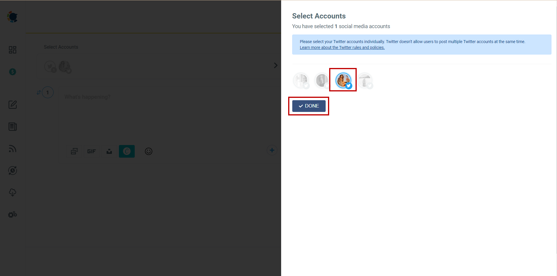Select the dollar badge icon in sidebar

[12, 71]
